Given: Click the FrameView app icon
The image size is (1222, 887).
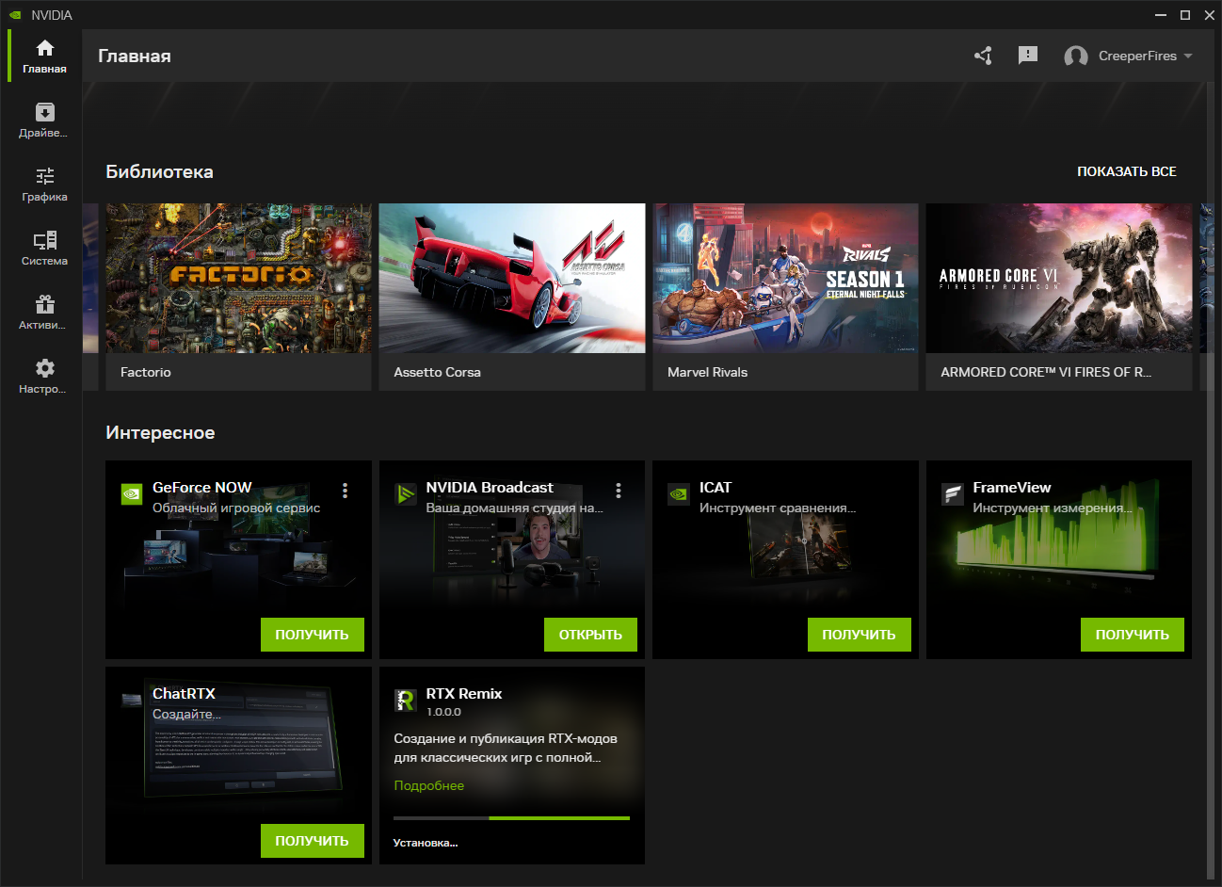Looking at the screenshot, I should tap(953, 493).
